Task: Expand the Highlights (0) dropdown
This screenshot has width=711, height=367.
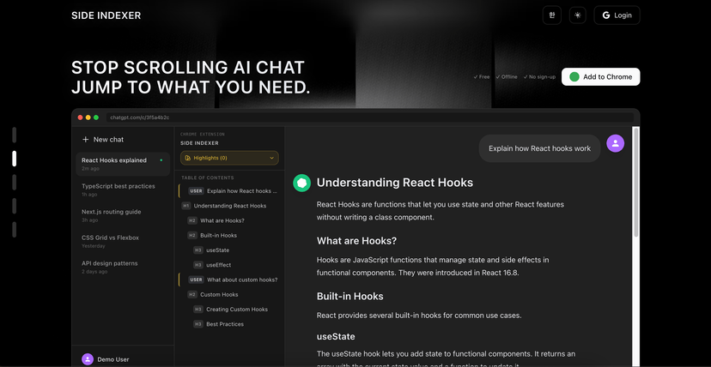Action: tap(229, 158)
